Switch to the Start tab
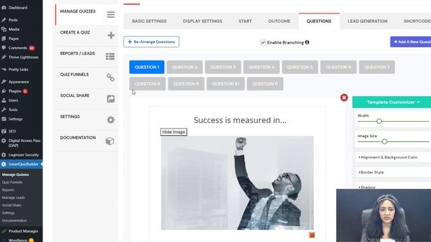The image size is (431, 242). [x=245, y=21]
